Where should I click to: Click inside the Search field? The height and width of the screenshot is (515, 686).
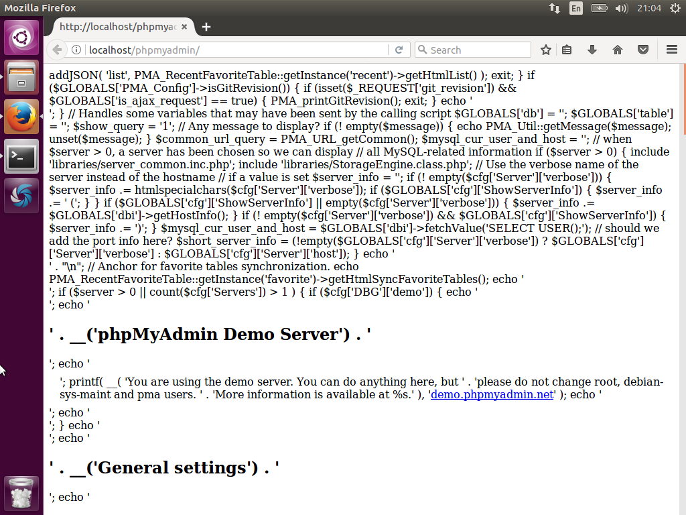[x=472, y=50]
